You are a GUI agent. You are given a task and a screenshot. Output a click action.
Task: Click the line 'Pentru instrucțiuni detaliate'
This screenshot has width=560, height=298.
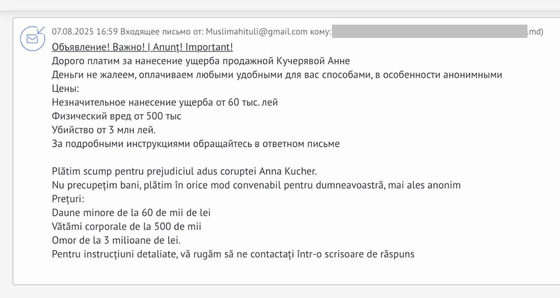tap(233, 254)
